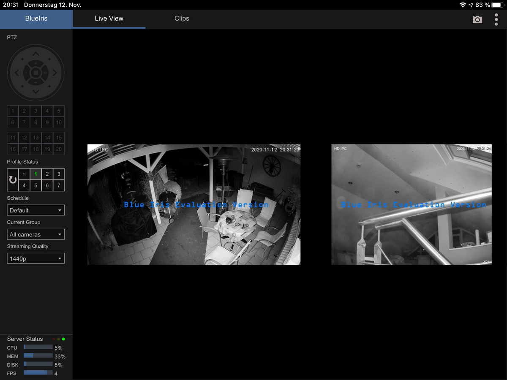Click the PTZ center stop square
507x380 pixels.
[36, 73]
